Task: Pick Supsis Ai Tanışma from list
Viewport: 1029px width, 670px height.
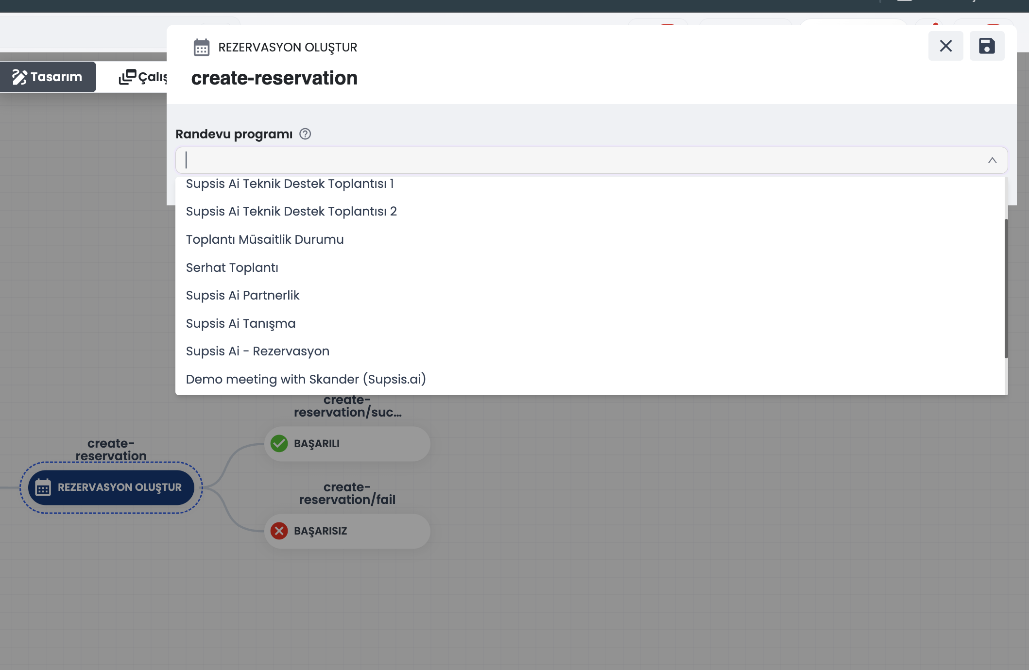Action: click(590, 323)
